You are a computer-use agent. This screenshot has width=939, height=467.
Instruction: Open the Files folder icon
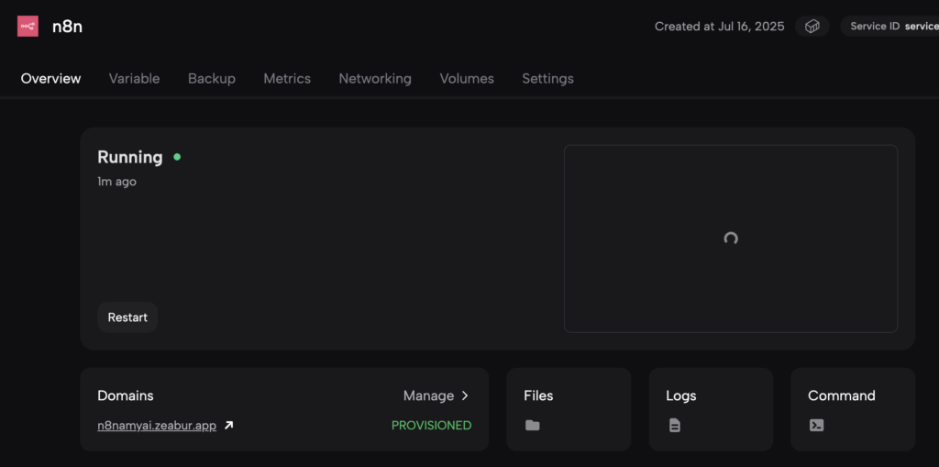[533, 426]
